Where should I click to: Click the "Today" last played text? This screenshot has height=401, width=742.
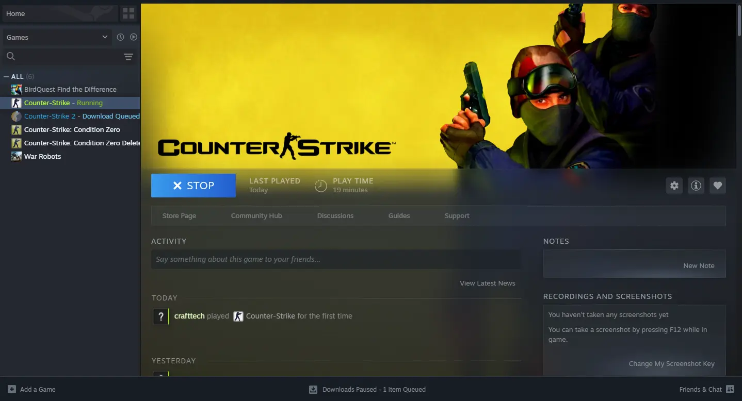[x=259, y=190]
